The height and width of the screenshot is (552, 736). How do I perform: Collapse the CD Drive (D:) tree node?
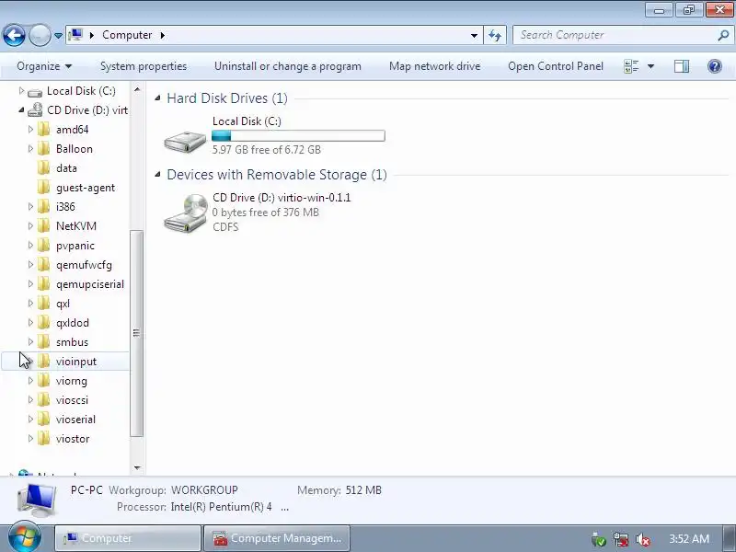[21, 109]
